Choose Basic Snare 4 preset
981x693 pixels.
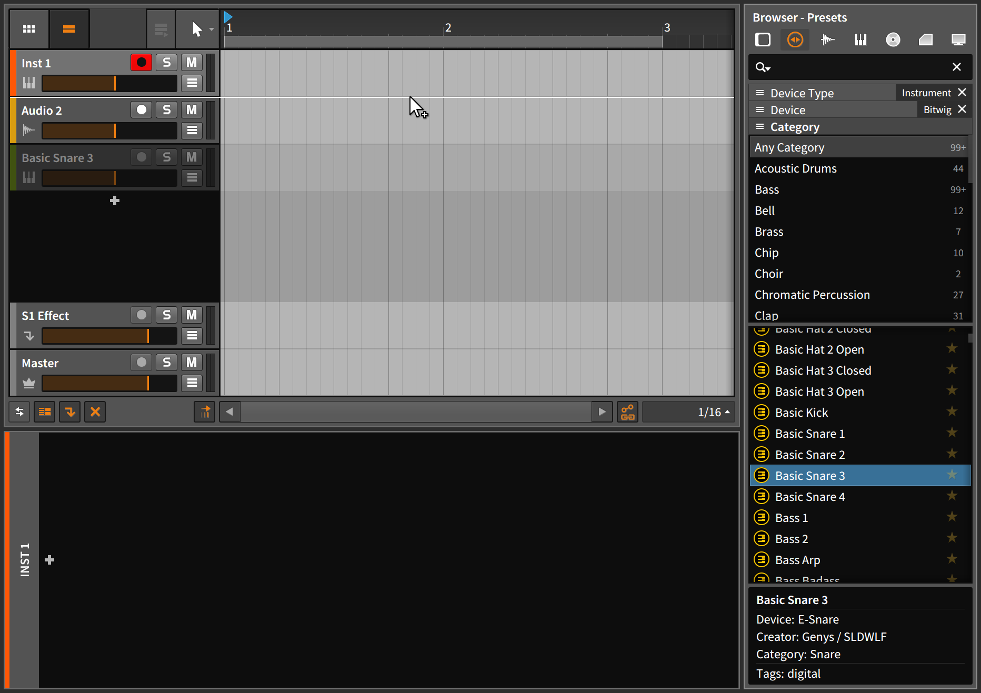tap(809, 497)
